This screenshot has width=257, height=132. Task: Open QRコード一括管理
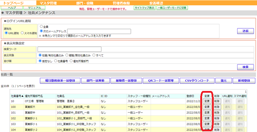pyautogui.click(x=161, y=81)
